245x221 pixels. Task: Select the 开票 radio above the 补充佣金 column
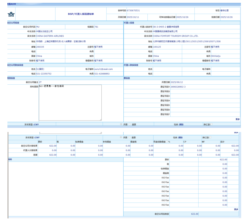pos(121,138)
